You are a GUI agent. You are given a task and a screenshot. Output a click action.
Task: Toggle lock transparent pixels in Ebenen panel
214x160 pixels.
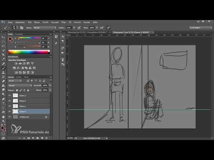(x=17, y=90)
